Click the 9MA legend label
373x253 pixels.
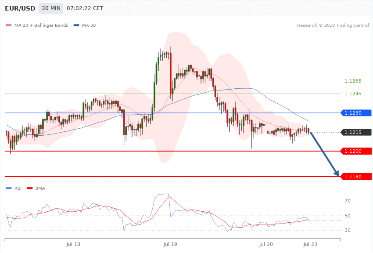coord(40,188)
